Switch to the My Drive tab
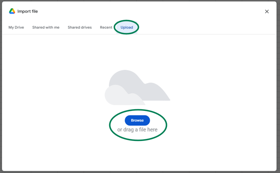 pos(16,27)
